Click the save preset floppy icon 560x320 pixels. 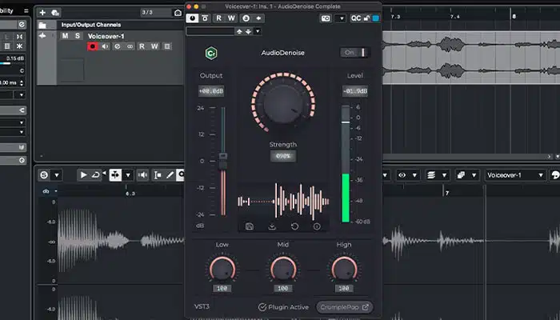[250, 226]
